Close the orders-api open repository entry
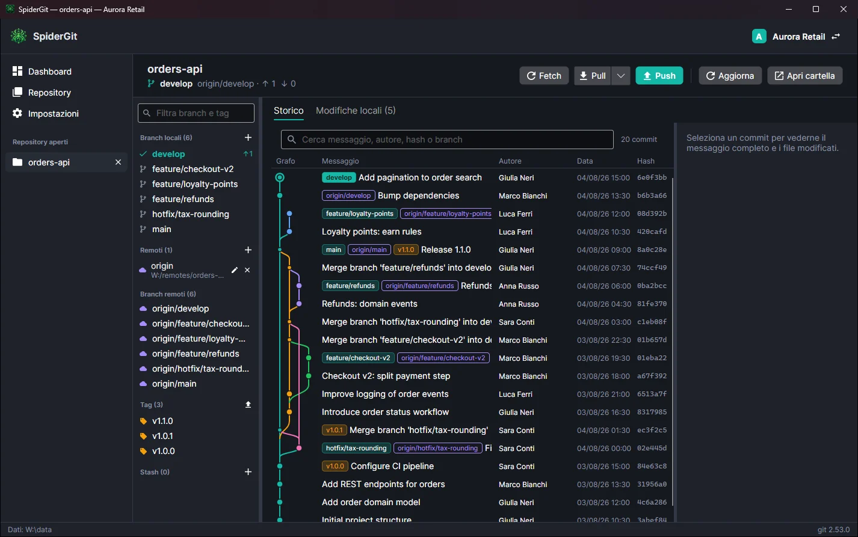 coord(118,162)
